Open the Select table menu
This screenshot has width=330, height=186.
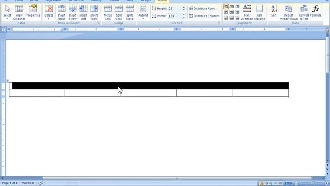(x=7, y=12)
